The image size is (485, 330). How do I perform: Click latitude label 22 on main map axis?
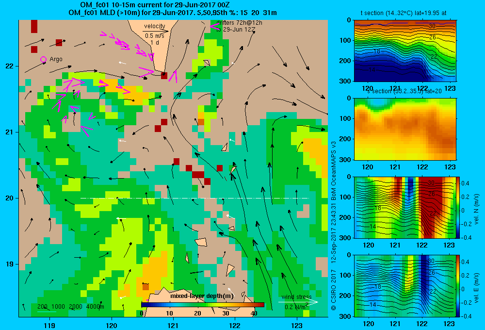pos(9,66)
